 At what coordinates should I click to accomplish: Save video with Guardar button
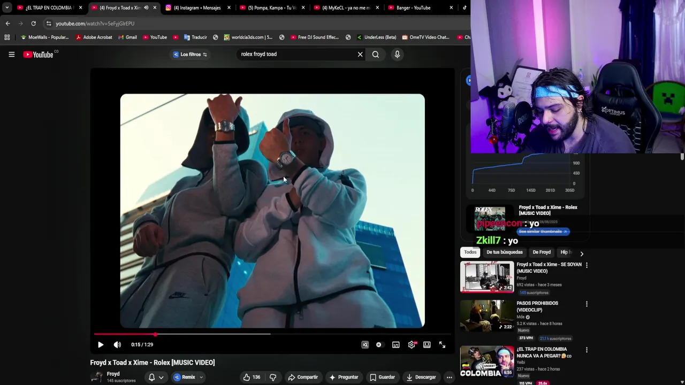coord(383,377)
